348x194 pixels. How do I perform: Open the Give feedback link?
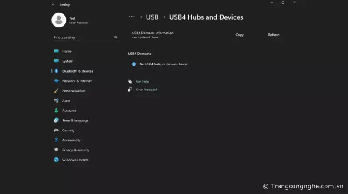[x=147, y=90]
